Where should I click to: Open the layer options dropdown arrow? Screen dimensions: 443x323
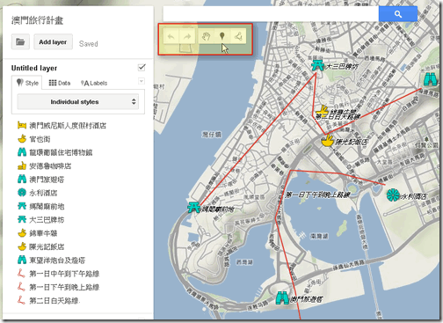[142, 81]
